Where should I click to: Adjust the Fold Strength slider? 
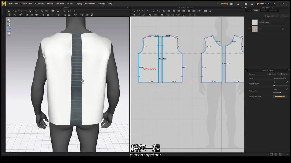[280, 85]
